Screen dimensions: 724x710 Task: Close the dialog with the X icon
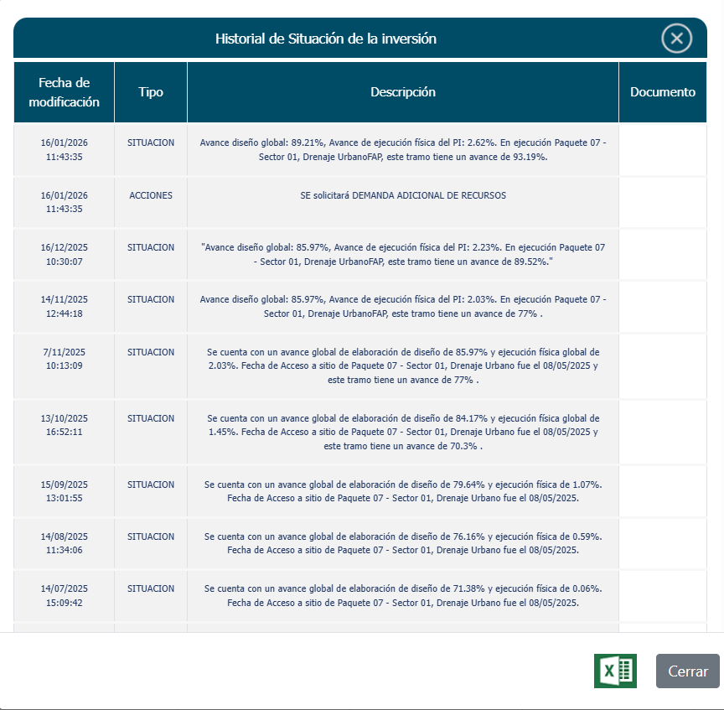[676, 39]
